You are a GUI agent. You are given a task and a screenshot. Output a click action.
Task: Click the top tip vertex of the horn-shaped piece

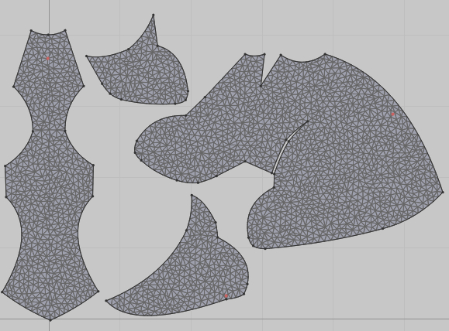(154, 15)
